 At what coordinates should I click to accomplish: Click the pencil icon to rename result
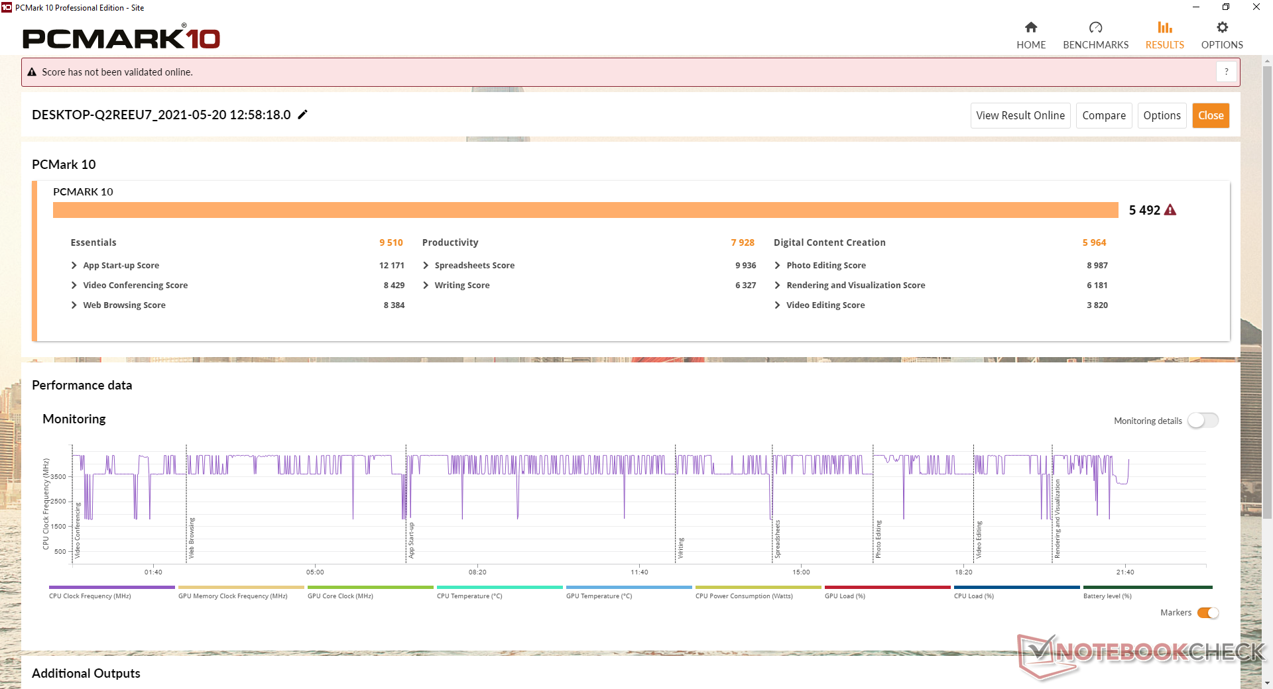pos(303,115)
